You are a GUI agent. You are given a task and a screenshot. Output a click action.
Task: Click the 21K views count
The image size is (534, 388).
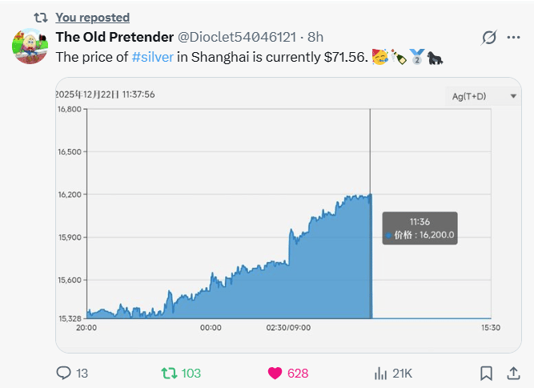402,374
